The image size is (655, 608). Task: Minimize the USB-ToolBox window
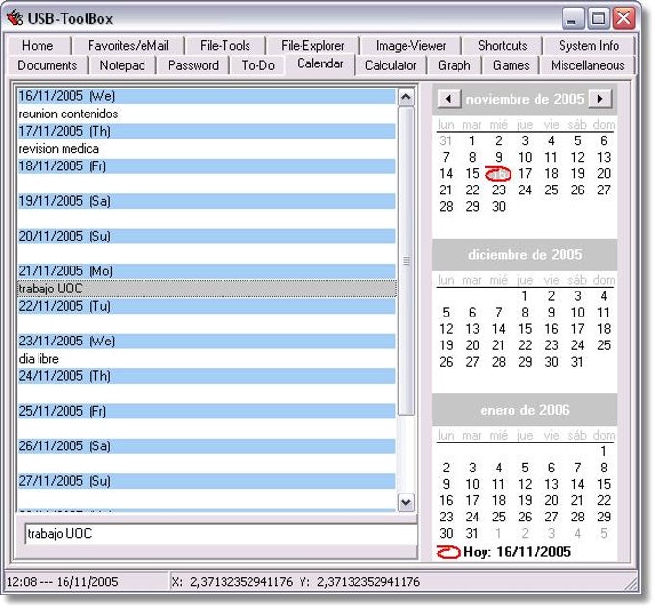tap(572, 18)
